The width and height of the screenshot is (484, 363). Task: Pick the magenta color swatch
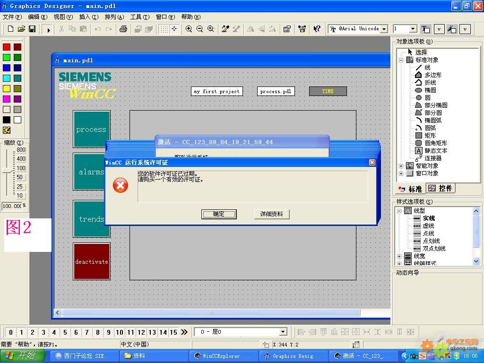(x=7, y=99)
